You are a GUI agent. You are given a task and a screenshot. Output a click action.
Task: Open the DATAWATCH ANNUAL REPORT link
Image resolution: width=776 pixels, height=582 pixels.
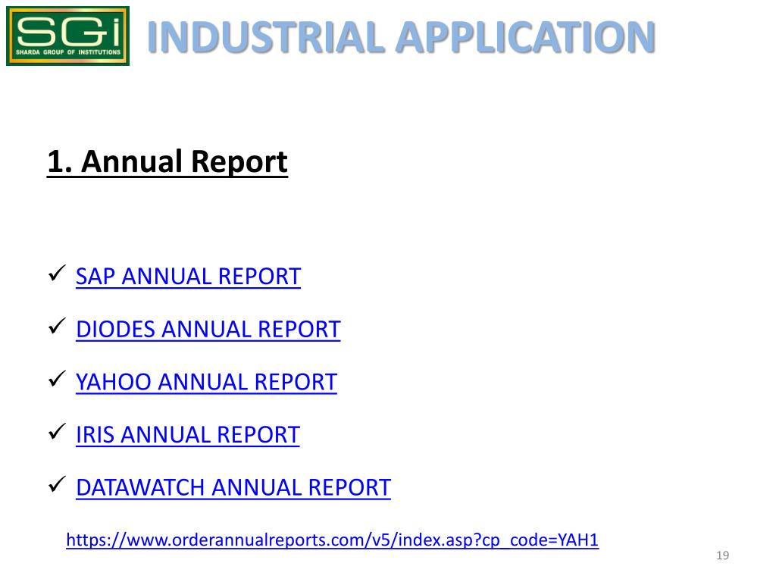(x=233, y=487)
